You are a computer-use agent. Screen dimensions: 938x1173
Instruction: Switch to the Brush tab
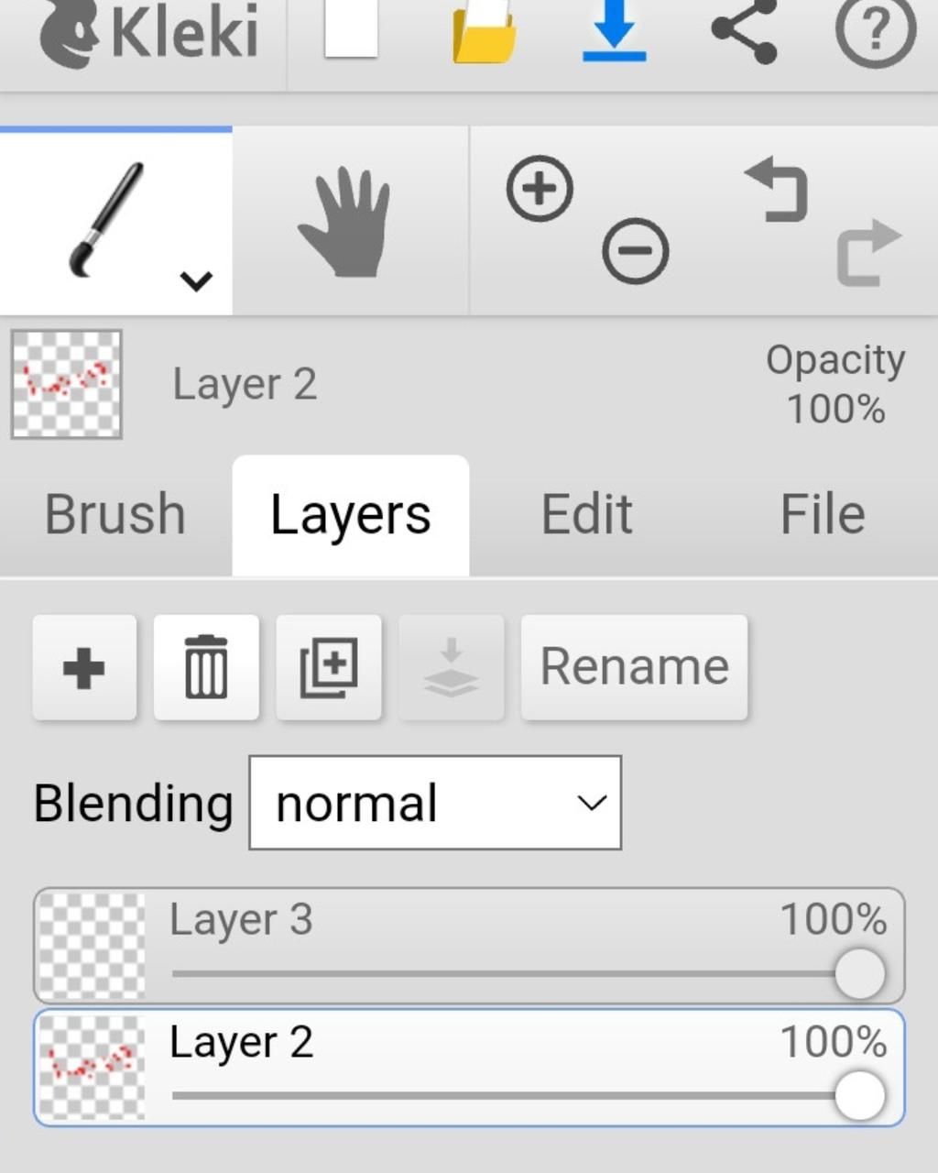point(115,514)
